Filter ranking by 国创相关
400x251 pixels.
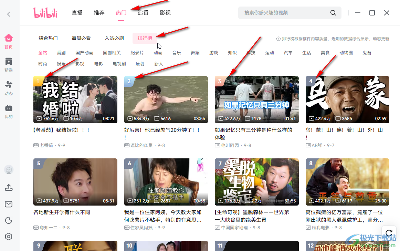coord(112,53)
